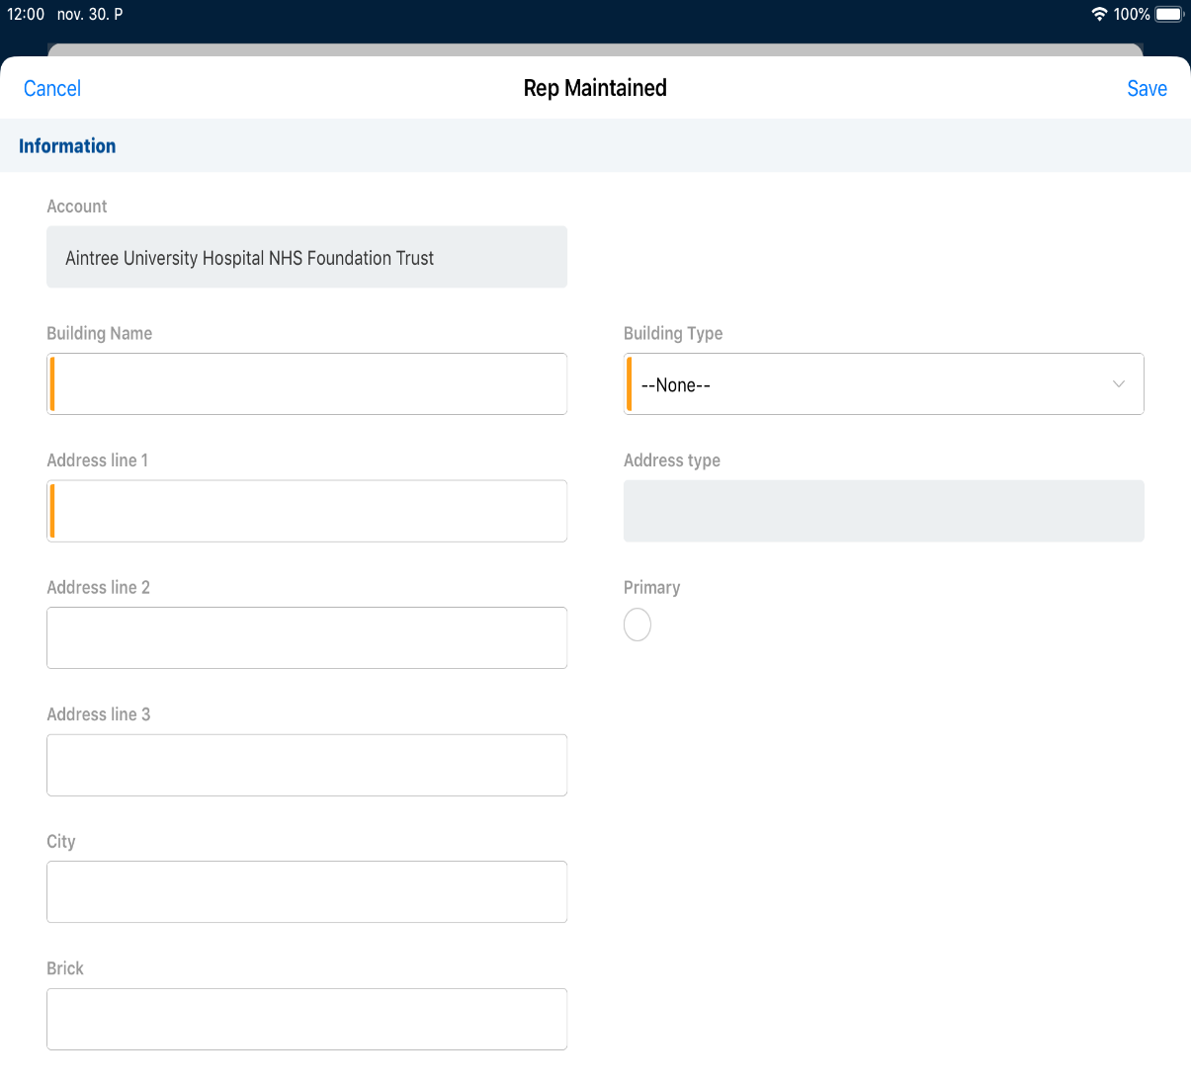The image size is (1191, 1084).
Task: Focus the City text field
Action: 306,891
